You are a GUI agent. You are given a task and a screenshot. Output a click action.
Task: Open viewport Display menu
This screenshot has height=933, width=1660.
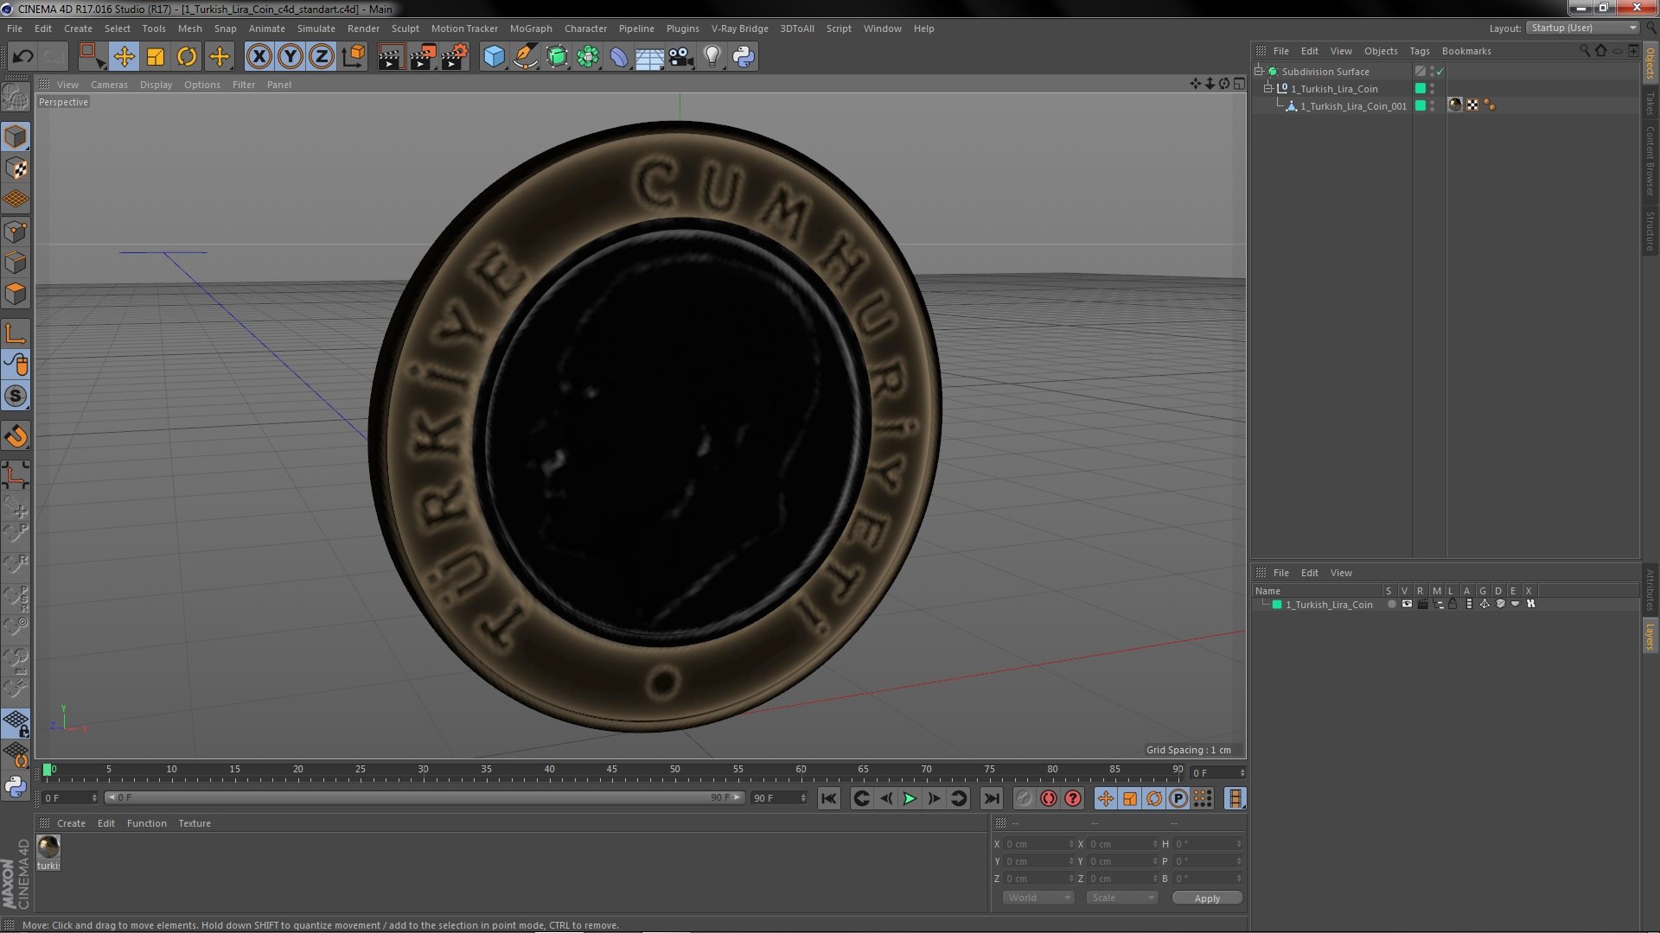coord(156,85)
